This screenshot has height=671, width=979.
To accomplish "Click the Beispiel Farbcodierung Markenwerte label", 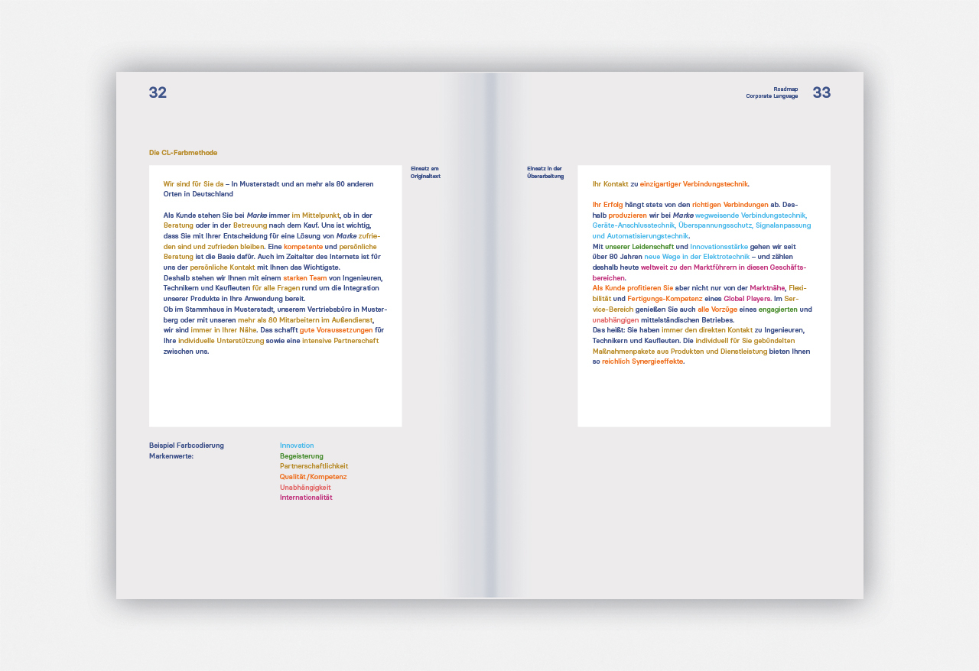I will tap(186, 450).
